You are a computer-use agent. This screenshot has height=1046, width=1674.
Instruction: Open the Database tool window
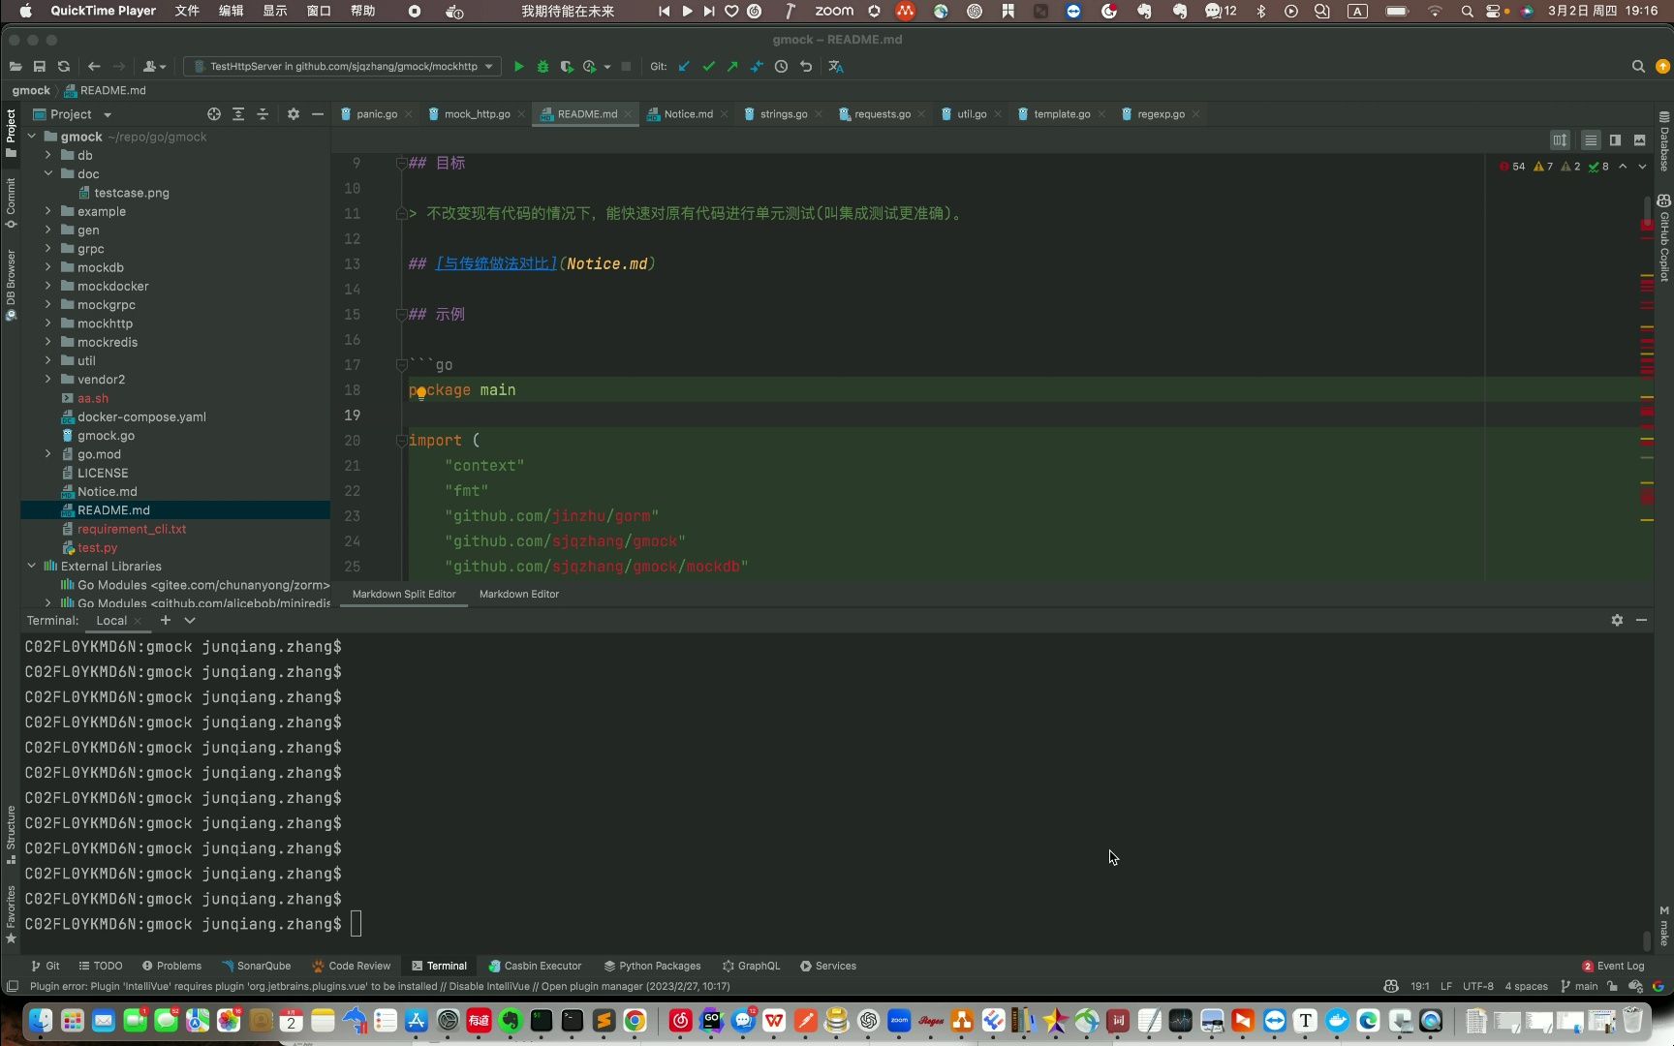click(x=1664, y=141)
